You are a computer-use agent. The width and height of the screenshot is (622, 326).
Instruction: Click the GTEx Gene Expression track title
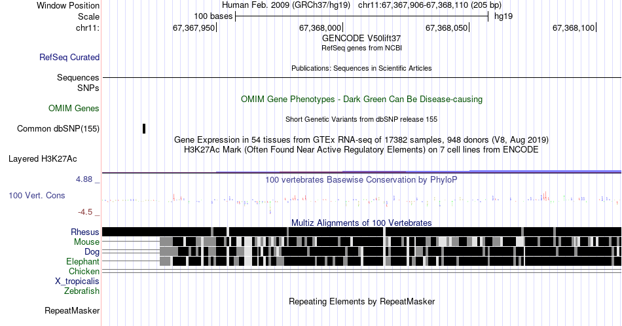tap(361, 139)
